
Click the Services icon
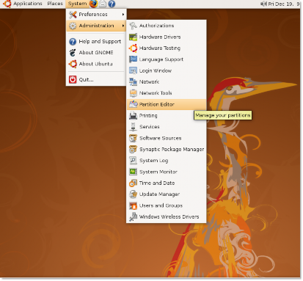pos(133,127)
